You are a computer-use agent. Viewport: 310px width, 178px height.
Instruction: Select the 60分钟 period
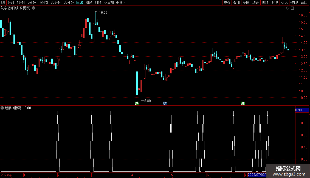pos(69,2)
